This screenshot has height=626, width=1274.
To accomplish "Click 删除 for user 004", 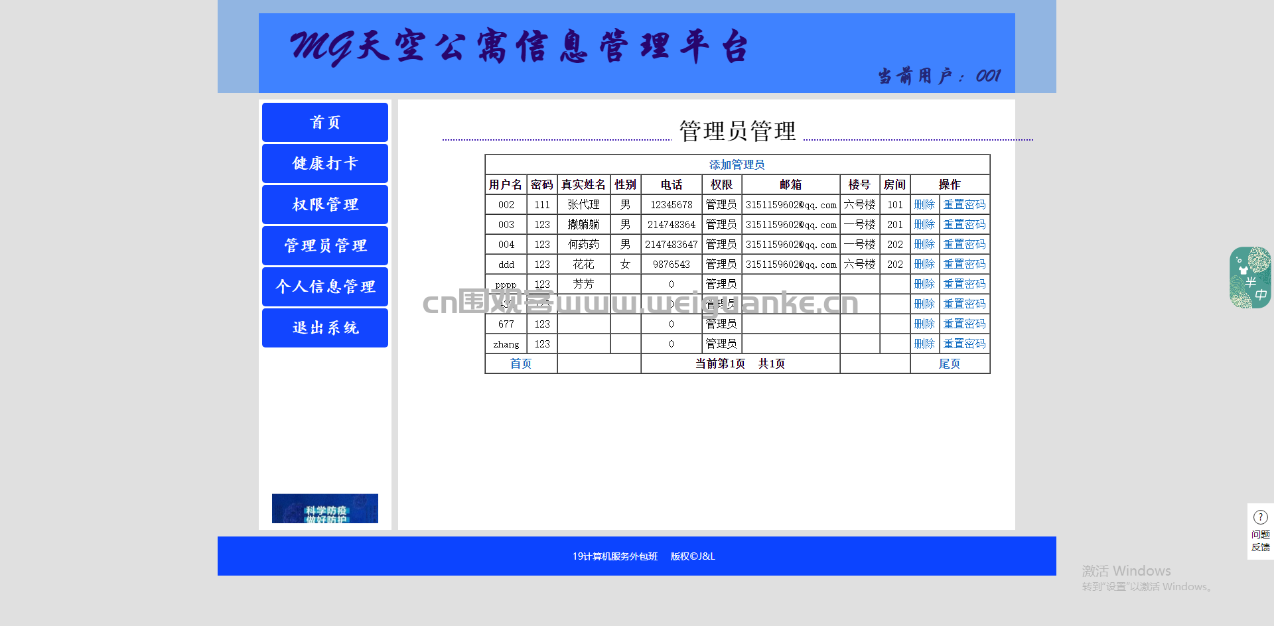I will point(924,244).
